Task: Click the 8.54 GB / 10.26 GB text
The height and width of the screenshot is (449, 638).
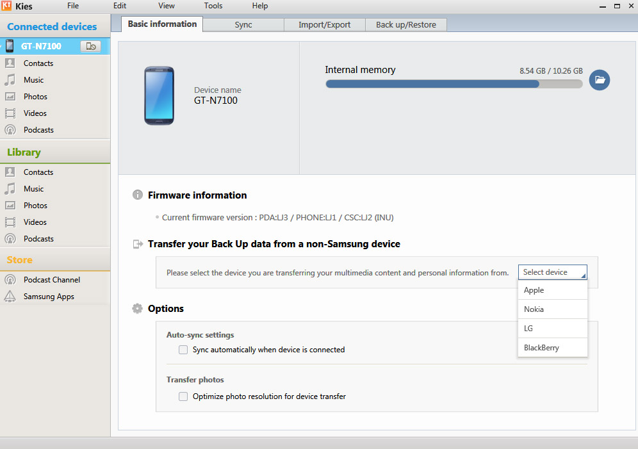Action: click(x=551, y=70)
